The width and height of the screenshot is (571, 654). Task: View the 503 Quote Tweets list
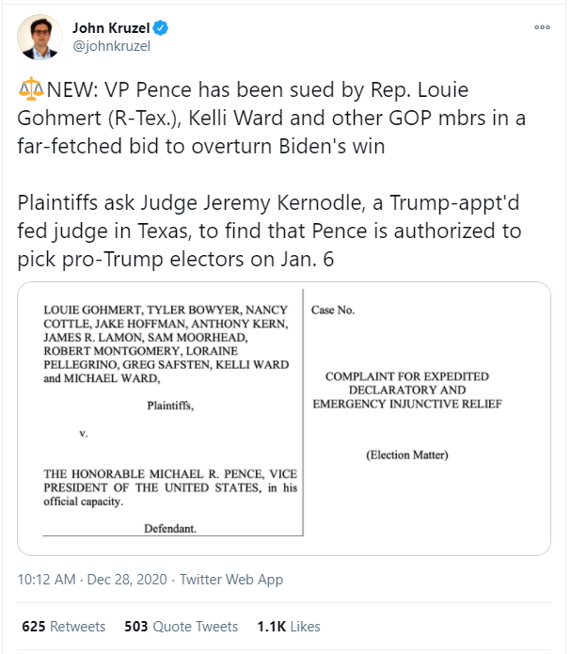coord(181,627)
